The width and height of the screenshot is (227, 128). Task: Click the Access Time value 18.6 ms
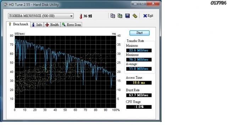tap(139, 82)
